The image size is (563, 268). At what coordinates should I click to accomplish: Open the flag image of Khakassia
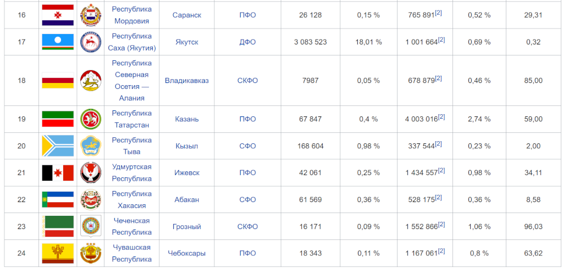pos(58,200)
